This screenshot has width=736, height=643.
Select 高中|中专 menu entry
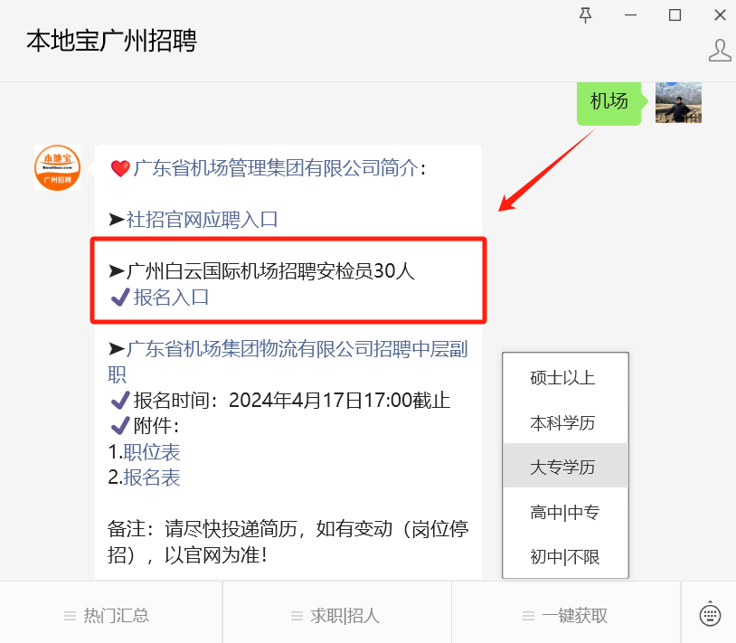tap(565, 512)
